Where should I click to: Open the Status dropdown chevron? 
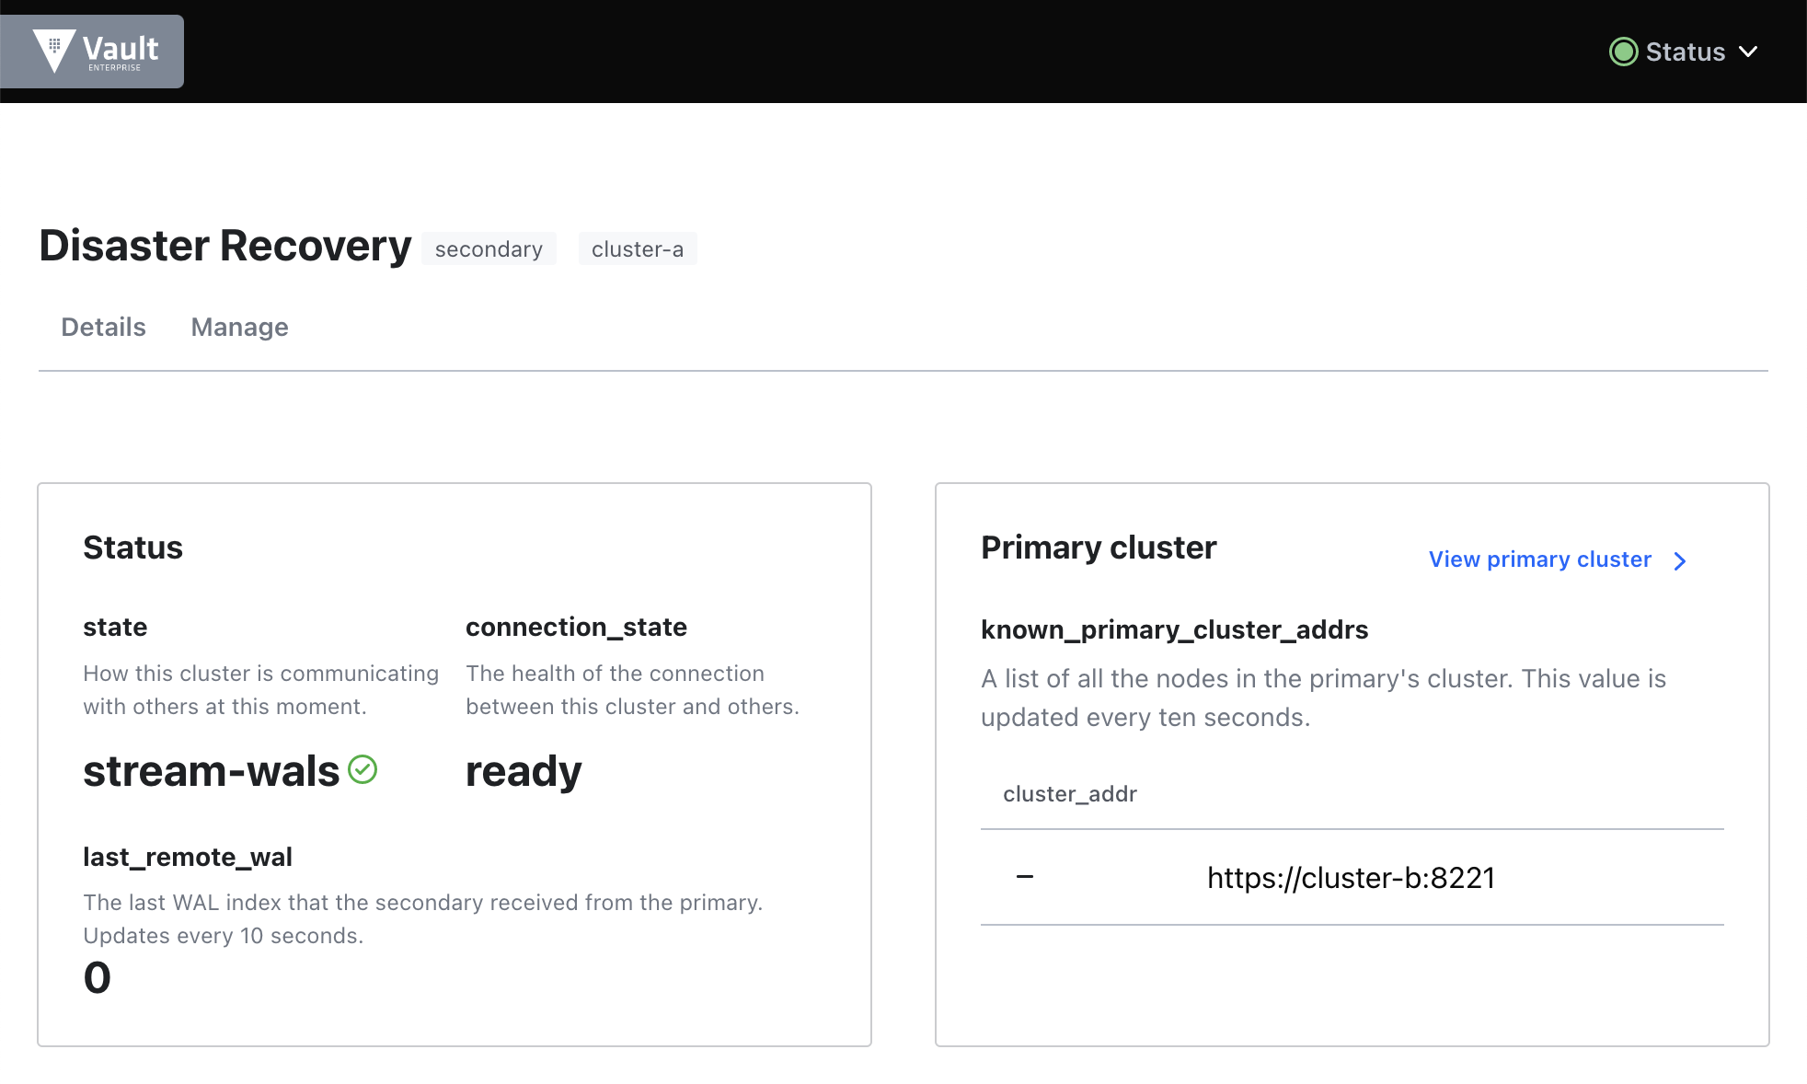tap(1749, 52)
